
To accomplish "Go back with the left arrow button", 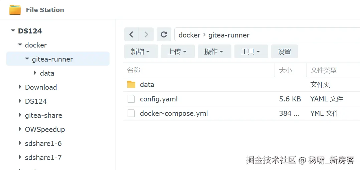I will click(131, 34).
